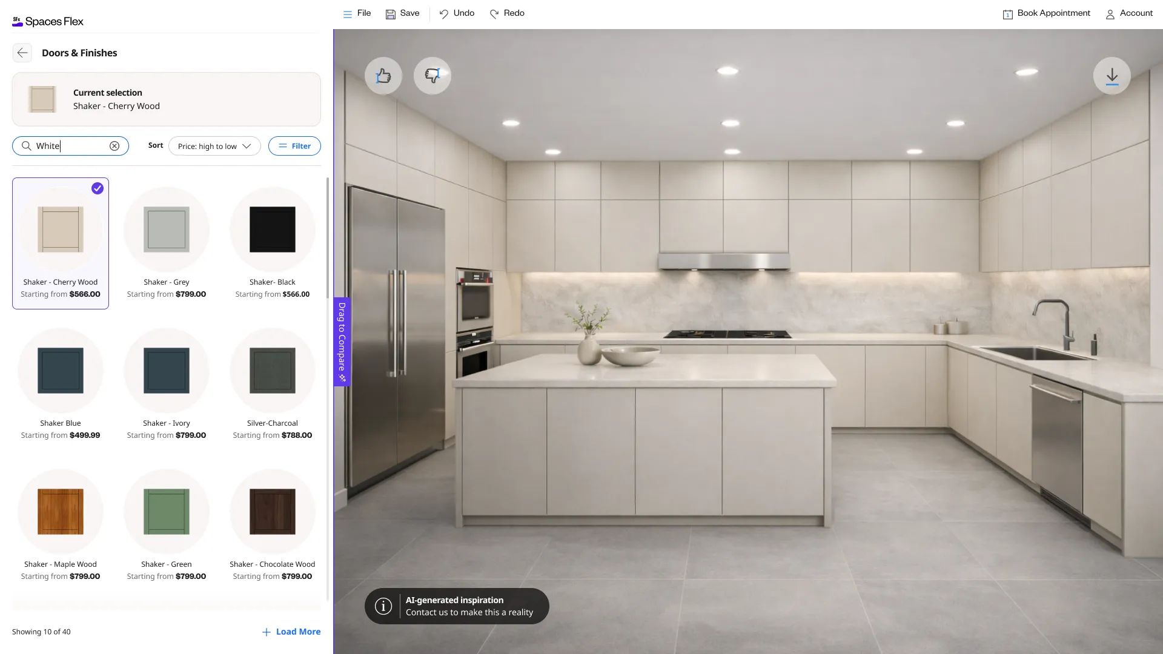The width and height of the screenshot is (1163, 654).
Task: Select the Shaker - Grey finish
Action: click(167, 243)
